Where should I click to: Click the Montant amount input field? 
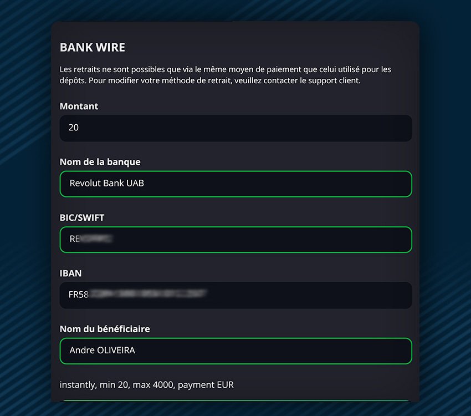(x=235, y=128)
